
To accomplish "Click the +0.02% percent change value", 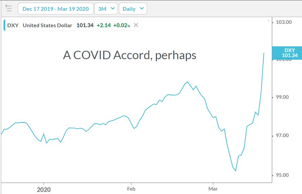I will [x=121, y=25].
